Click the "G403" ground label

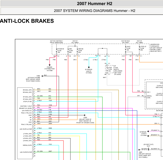(x=38, y=76)
